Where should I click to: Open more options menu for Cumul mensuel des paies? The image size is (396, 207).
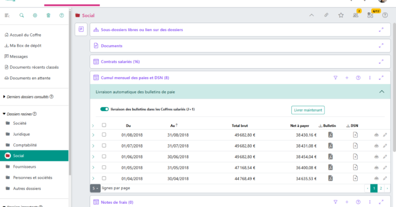[370, 78]
